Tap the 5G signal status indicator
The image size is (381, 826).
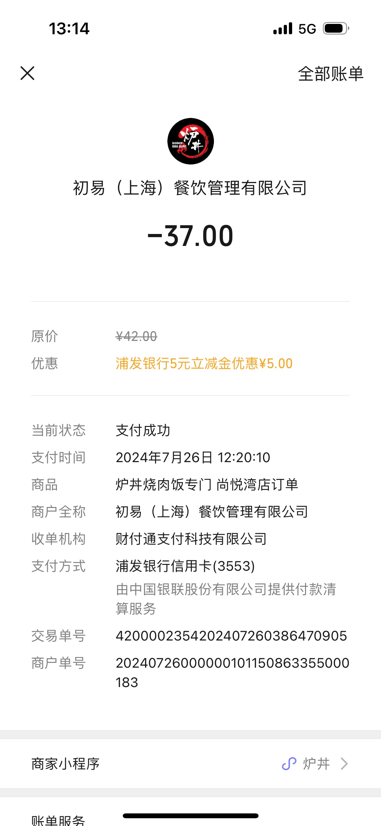tap(307, 29)
